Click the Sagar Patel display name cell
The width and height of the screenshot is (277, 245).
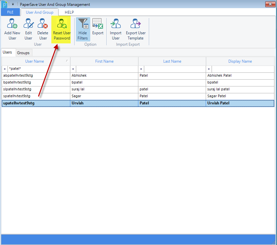pos(240,97)
